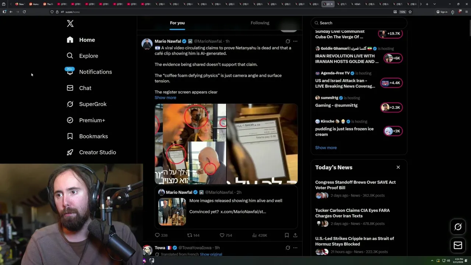
Task: Open the register screen image on right
Action: pos(262,144)
